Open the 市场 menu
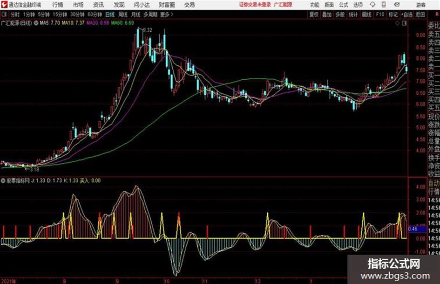The width and height of the screenshot is (440, 284). [x=78, y=5]
